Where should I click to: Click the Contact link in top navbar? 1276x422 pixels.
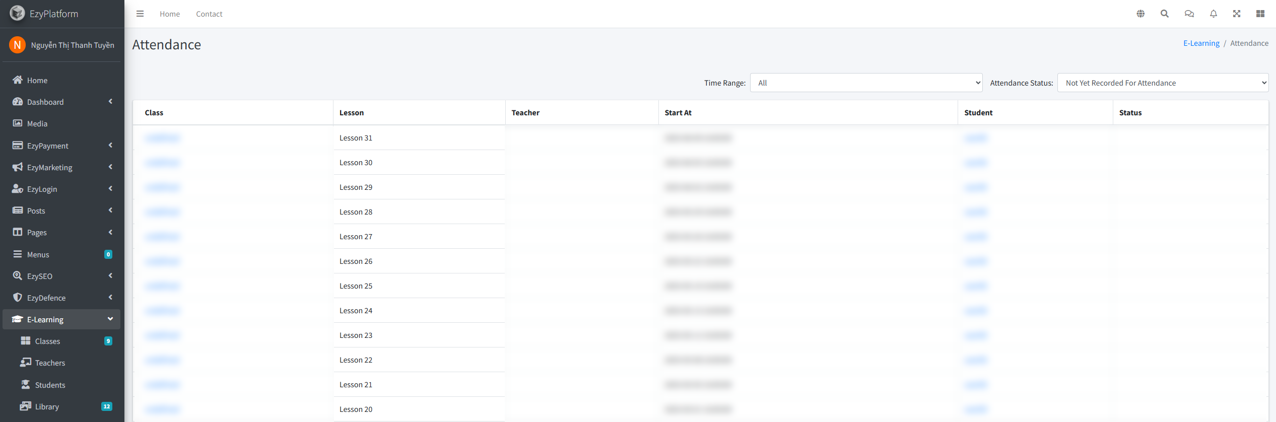tap(209, 14)
